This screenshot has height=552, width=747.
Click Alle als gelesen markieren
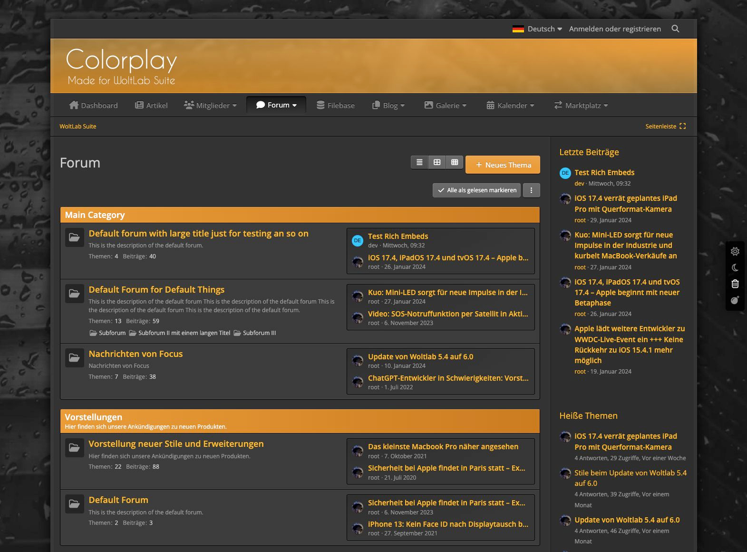476,190
